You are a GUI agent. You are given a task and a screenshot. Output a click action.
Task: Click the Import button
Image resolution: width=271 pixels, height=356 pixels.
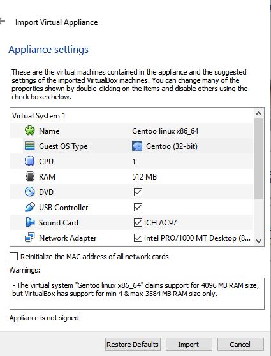189,345
